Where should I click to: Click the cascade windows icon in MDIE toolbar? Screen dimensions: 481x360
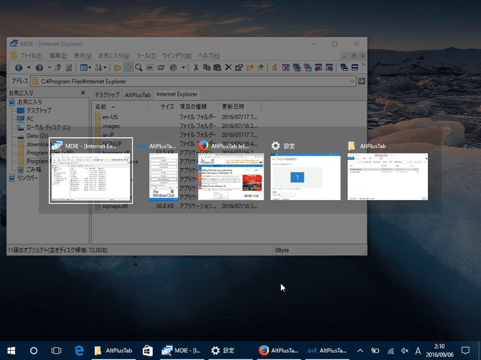click(x=344, y=68)
